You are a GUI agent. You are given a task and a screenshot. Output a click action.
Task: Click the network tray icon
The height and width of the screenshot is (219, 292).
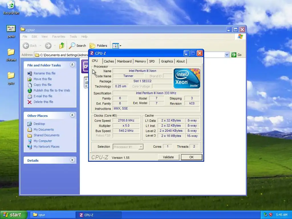pyautogui.click(x=265, y=215)
